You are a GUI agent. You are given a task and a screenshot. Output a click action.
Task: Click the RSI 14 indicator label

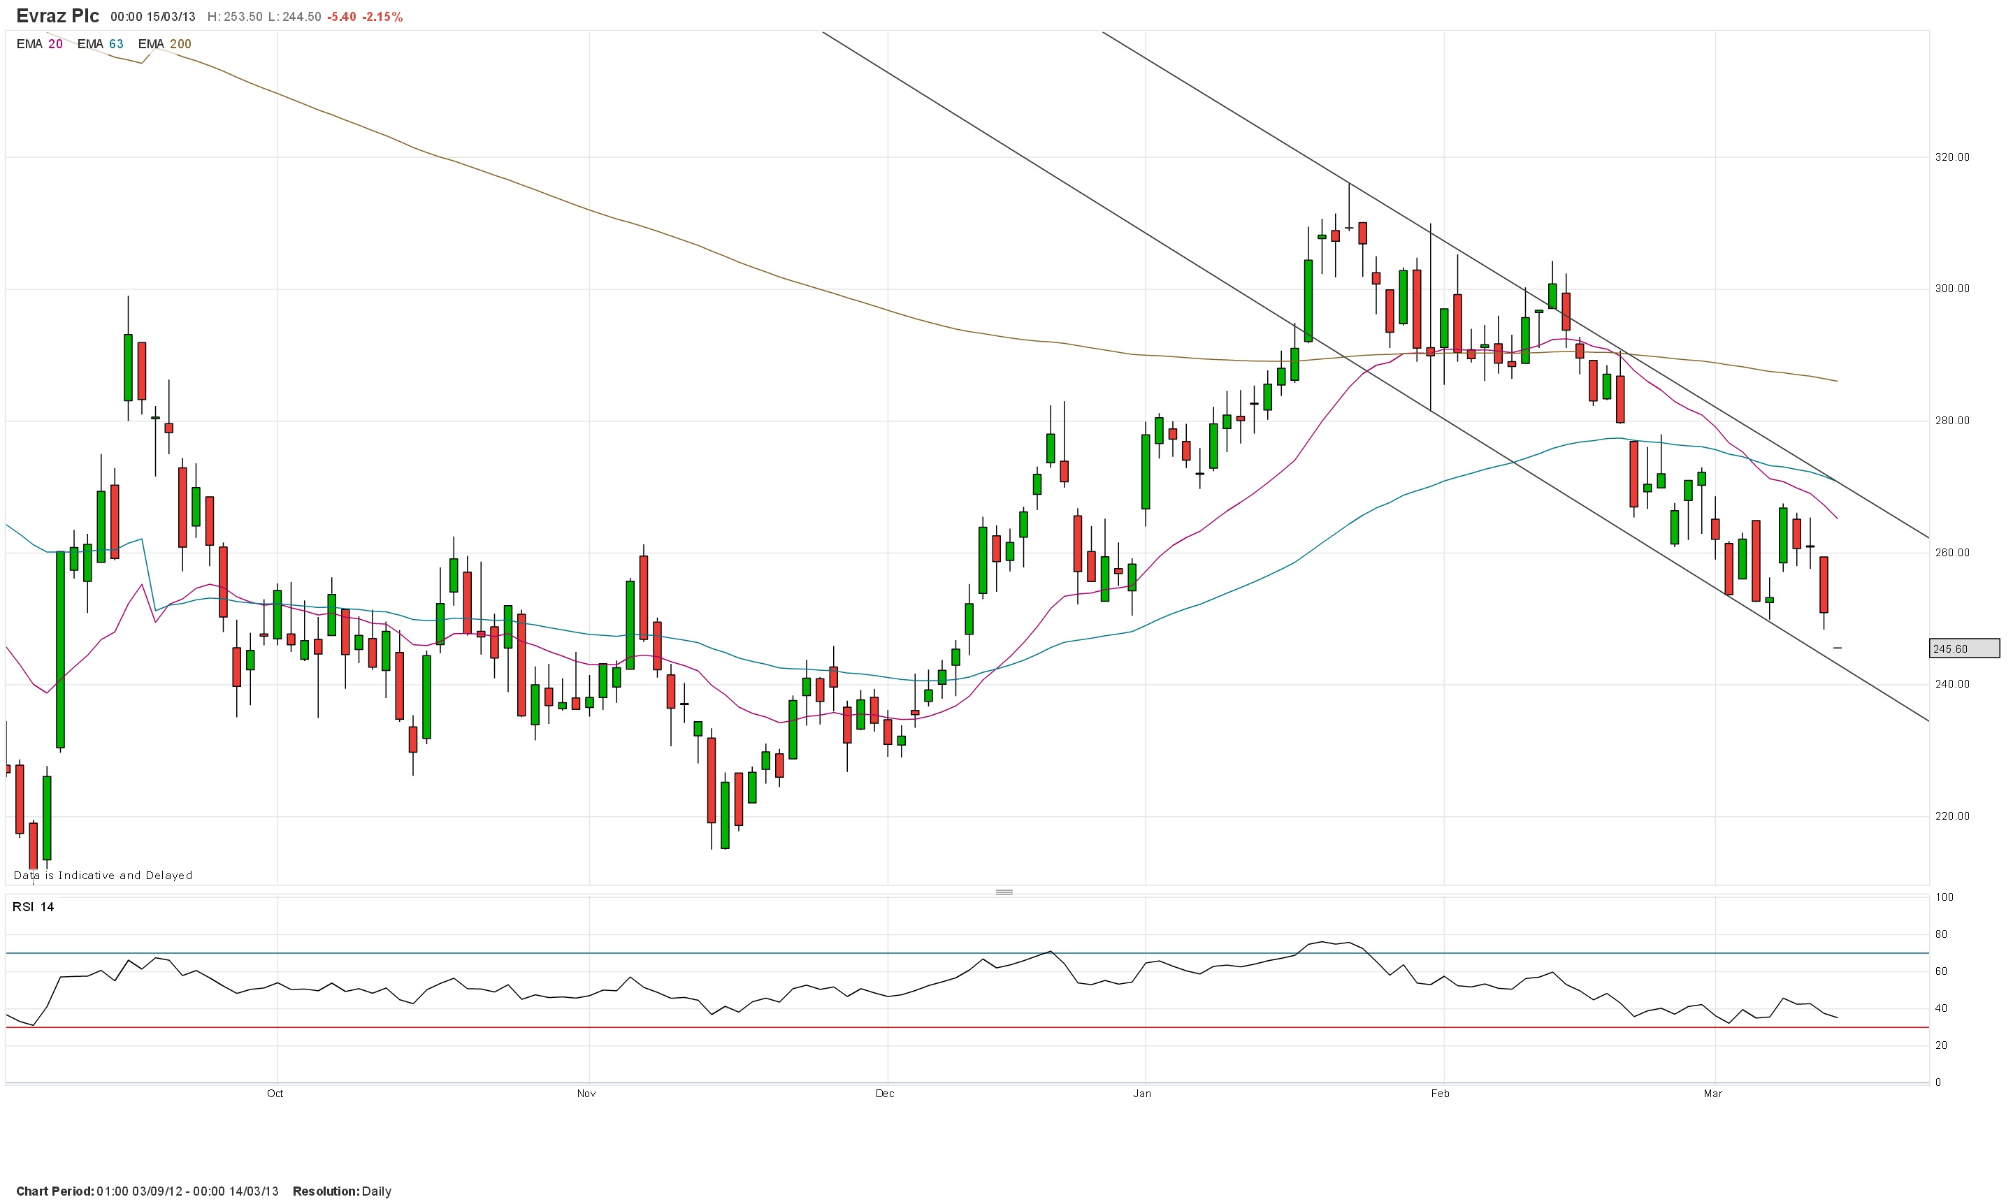(x=34, y=907)
